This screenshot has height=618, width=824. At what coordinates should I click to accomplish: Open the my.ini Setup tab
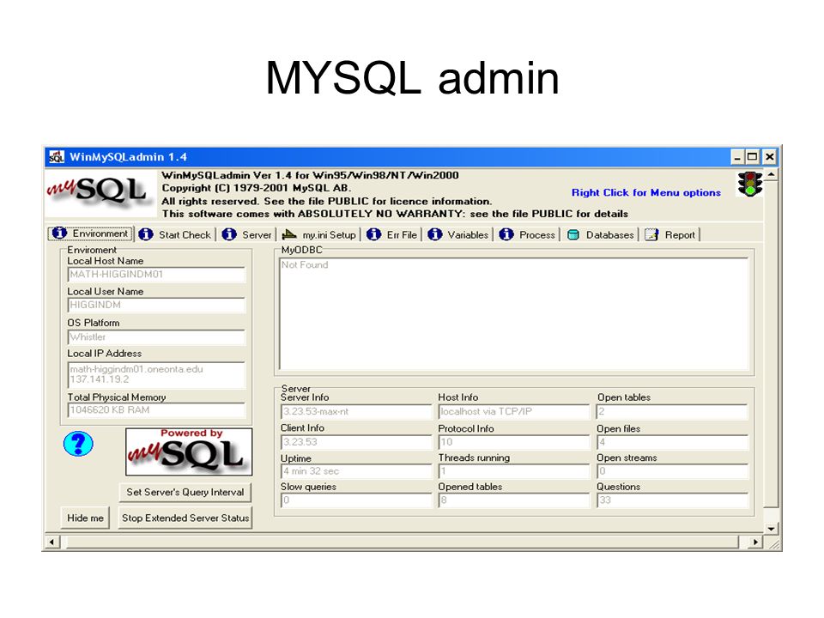[x=319, y=235]
